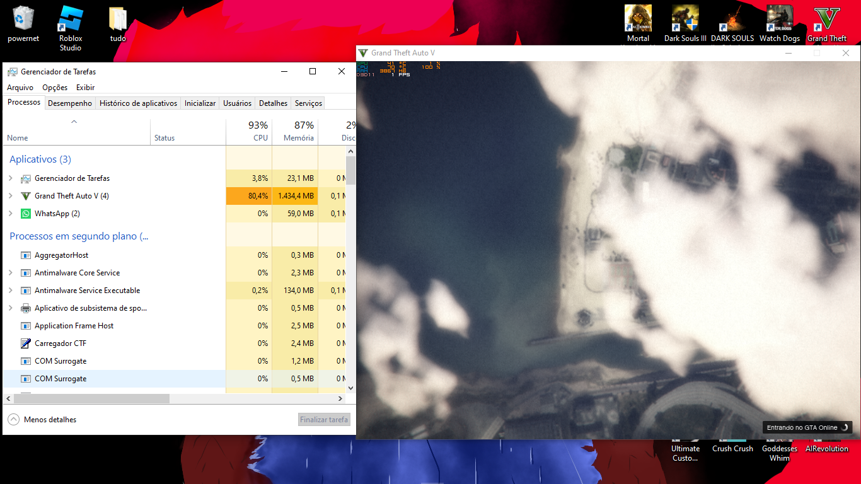Viewport: 861px width, 484px height.
Task: Switch to the Usuários tab
Action: 238,103
